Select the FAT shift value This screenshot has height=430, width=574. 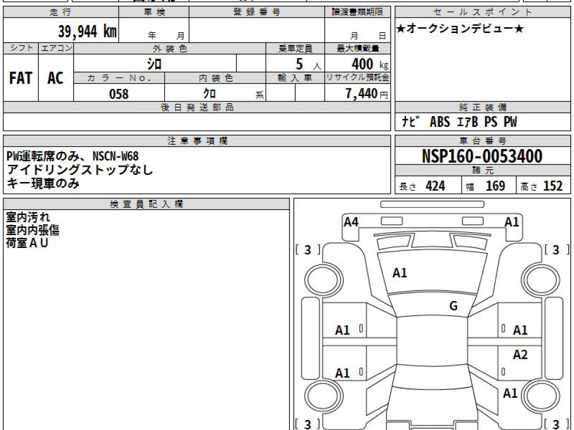(21, 78)
